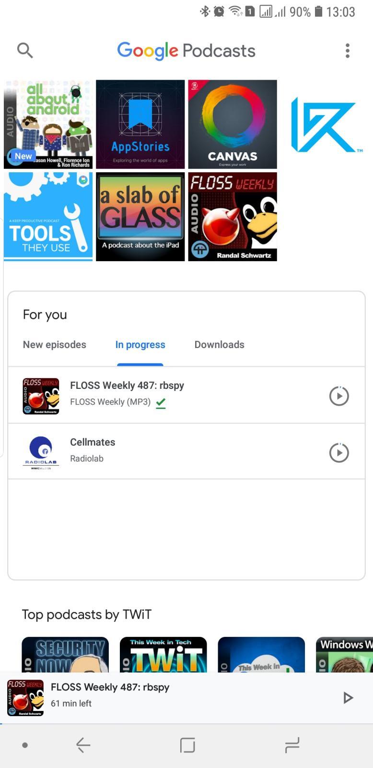Play the Cellmates Radiolab episode

pos(339,453)
